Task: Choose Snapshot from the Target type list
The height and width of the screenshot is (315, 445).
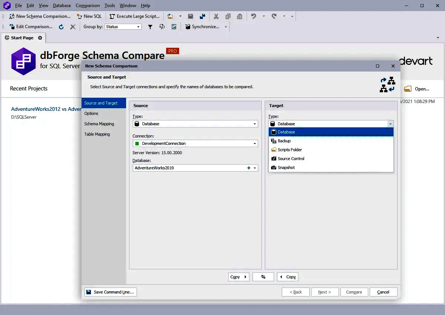Action: (287, 167)
